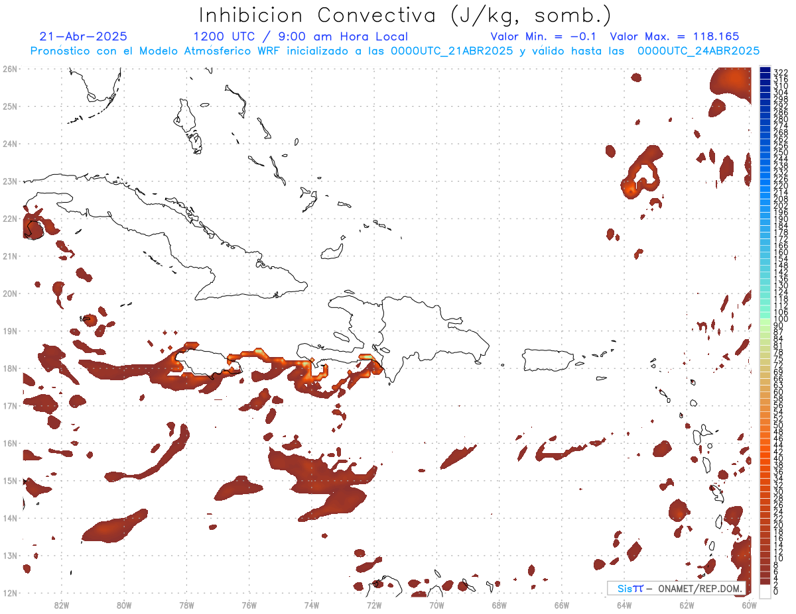
Task: Click the 78W longitude label
Action: [186, 604]
